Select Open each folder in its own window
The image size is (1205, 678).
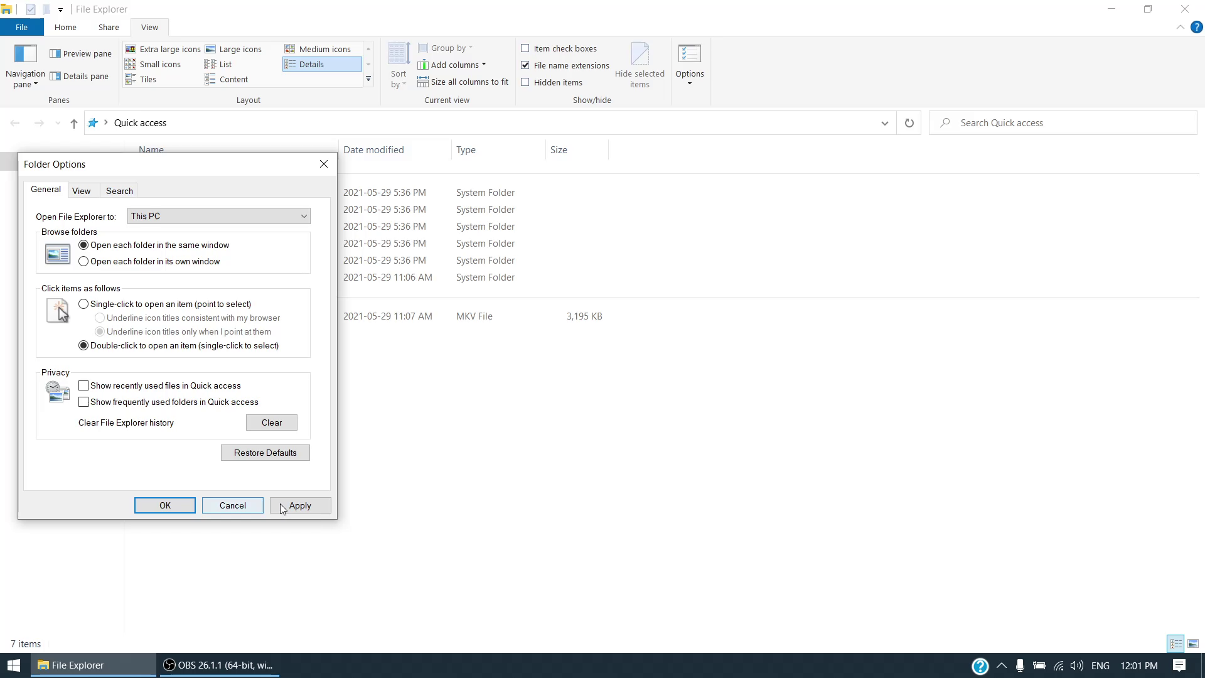coord(83,262)
